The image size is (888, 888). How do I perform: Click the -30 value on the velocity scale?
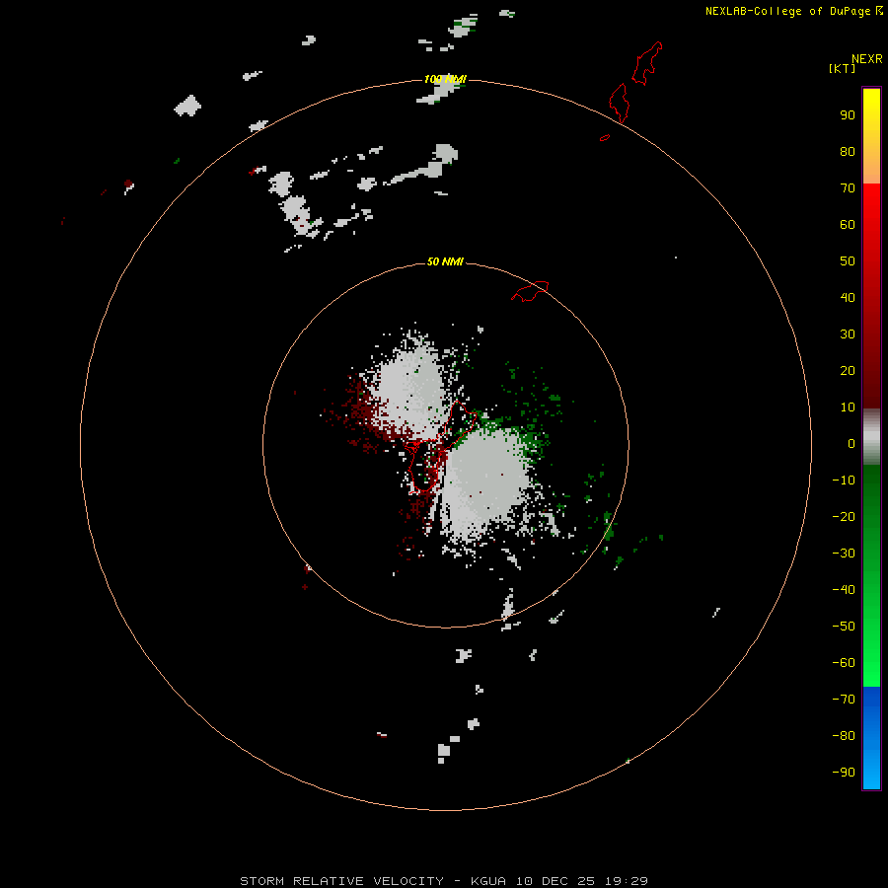(x=844, y=554)
